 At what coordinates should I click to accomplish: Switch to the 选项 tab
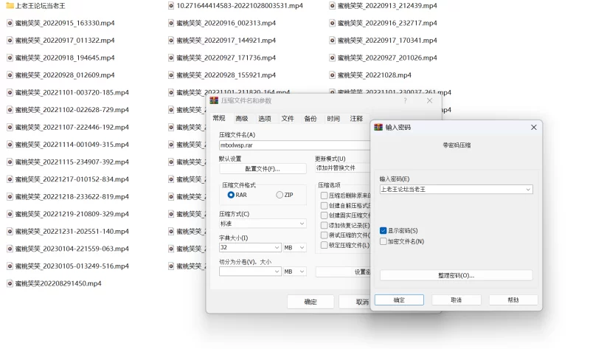pos(265,119)
